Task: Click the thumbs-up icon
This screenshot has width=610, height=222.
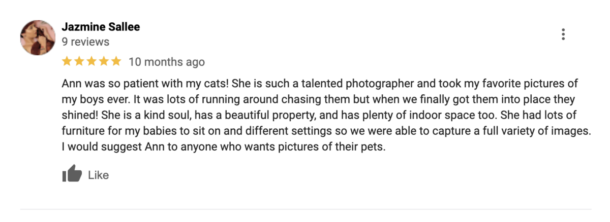Action: click(x=72, y=174)
